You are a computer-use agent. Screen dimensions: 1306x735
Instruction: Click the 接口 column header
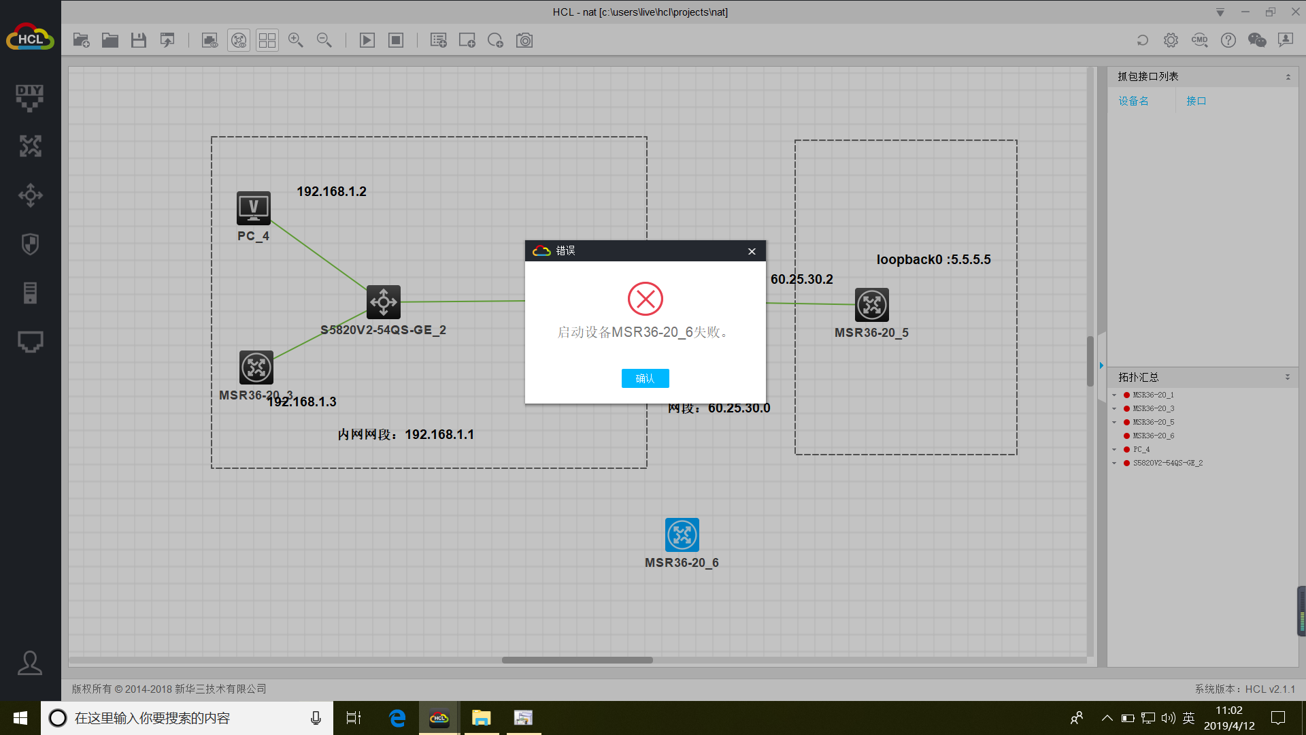coord(1196,101)
